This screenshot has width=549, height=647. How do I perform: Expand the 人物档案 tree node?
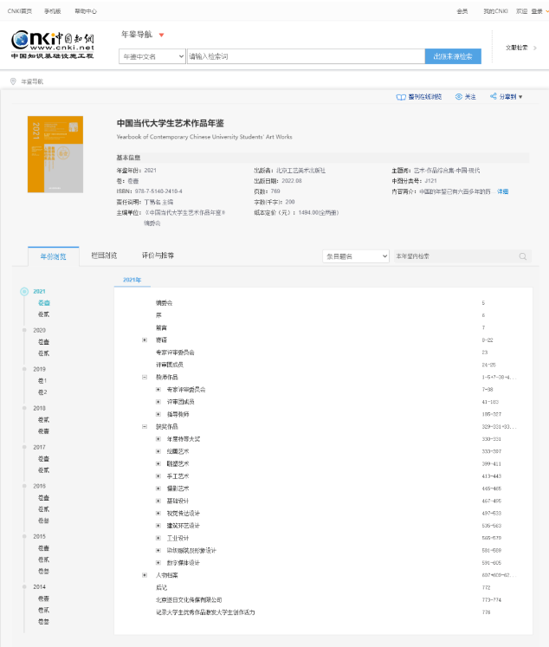(145, 575)
